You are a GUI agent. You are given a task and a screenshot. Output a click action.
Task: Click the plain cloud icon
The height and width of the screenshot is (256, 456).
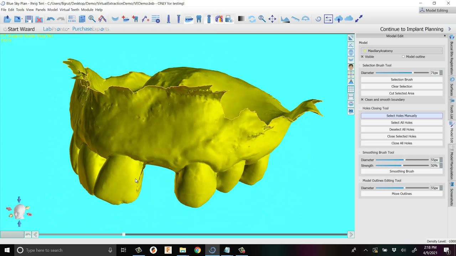point(349,18)
